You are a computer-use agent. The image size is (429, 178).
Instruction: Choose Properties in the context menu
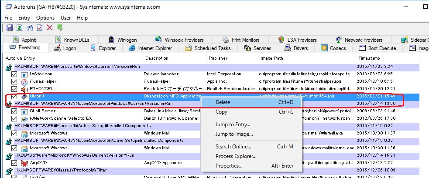[251, 166]
